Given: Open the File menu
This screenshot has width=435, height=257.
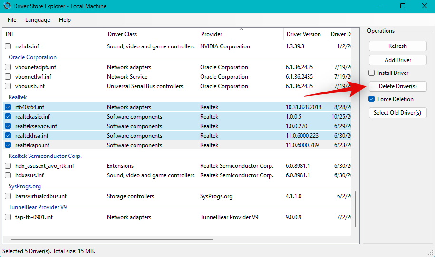Looking at the screenshot, I should click(12, 20).
